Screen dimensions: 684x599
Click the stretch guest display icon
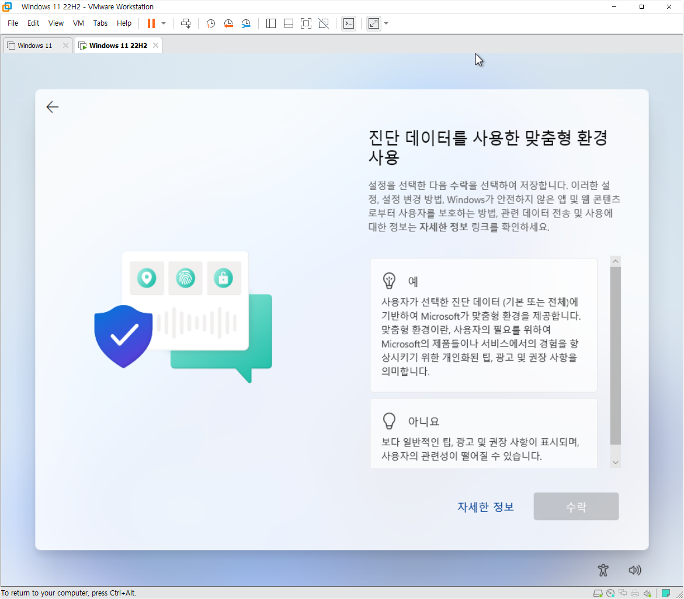point(374,23)
